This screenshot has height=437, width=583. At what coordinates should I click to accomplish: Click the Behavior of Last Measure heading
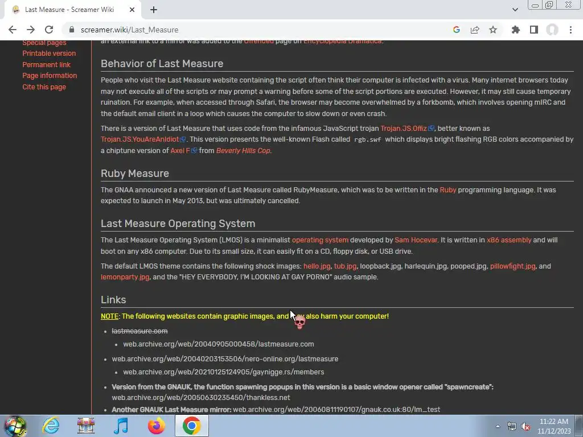point(162,64)
